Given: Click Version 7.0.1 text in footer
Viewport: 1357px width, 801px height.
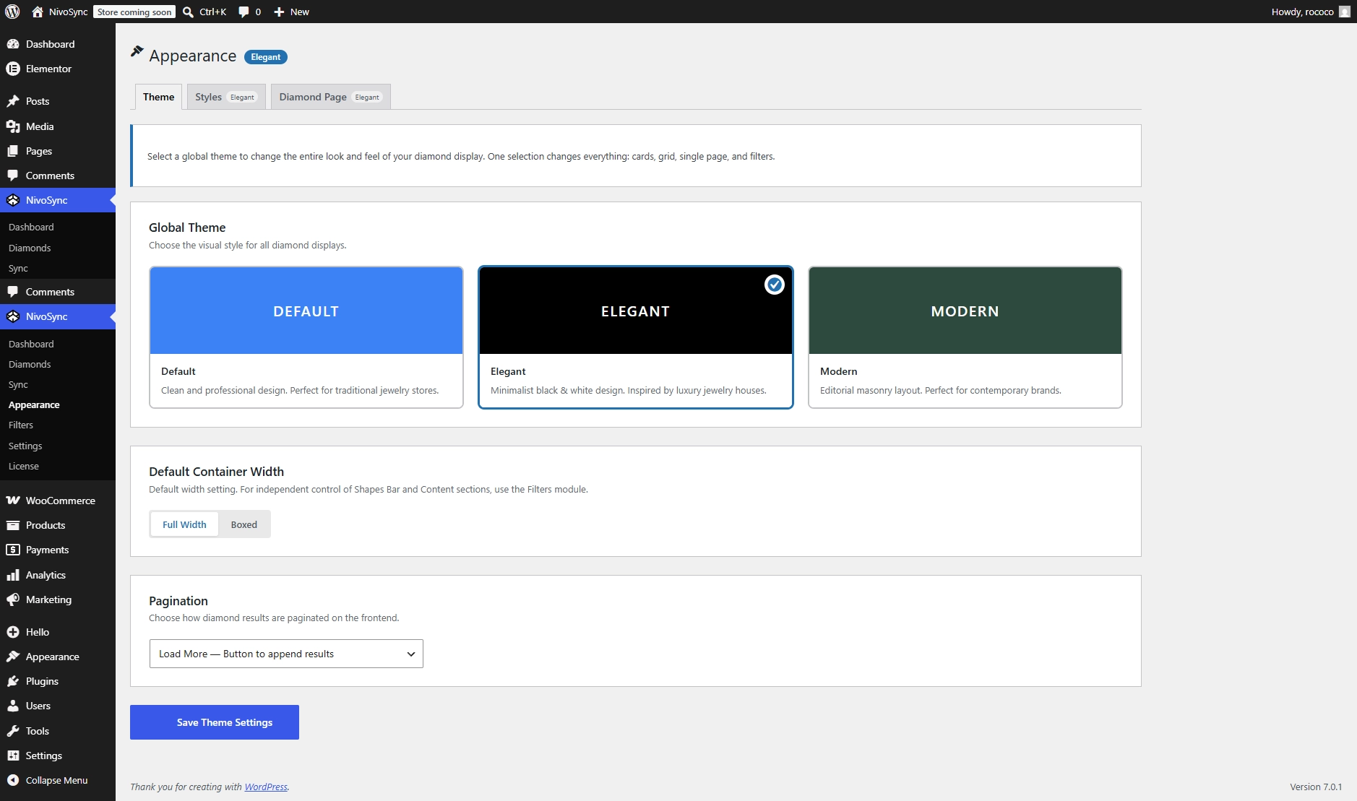Looking at the screenshot, I should 1316,787.
